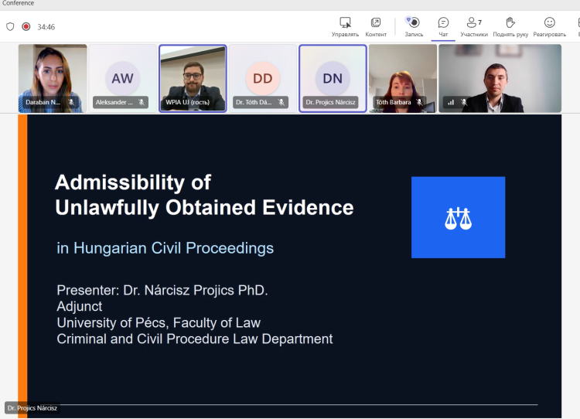Select Daraban N. video tile
580x419 pixels.
coord(53,78)
